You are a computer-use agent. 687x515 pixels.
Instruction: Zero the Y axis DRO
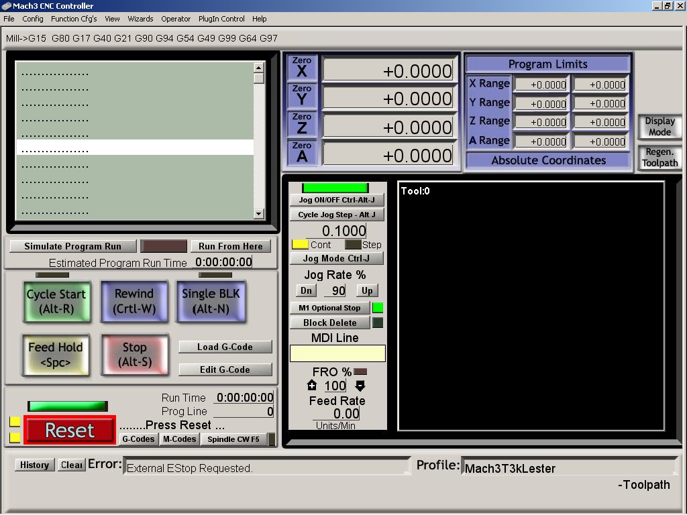(x=302, y=97)
